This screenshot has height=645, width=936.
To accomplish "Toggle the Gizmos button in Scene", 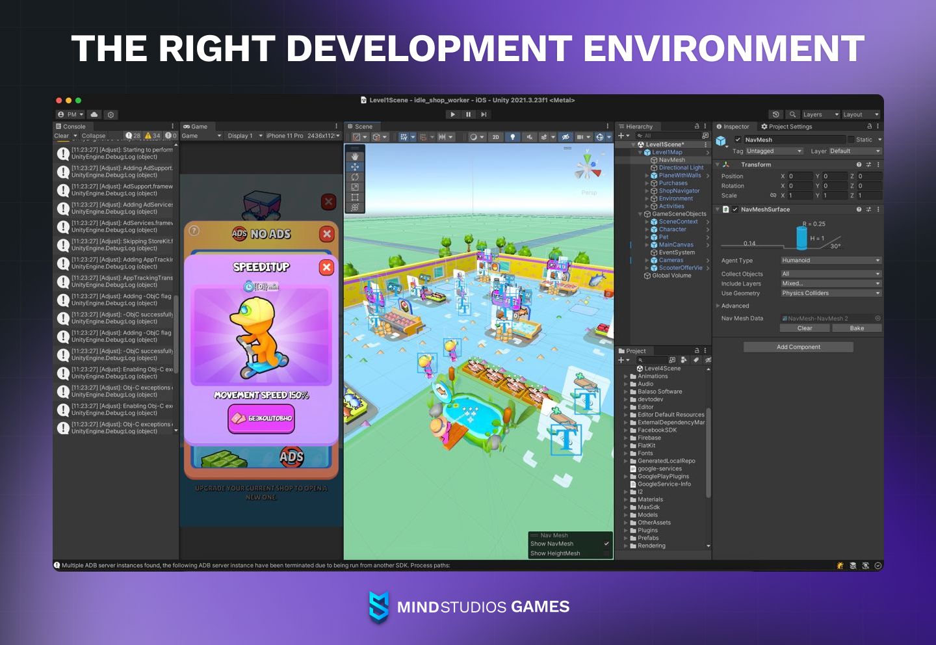I will pos(600,137).
